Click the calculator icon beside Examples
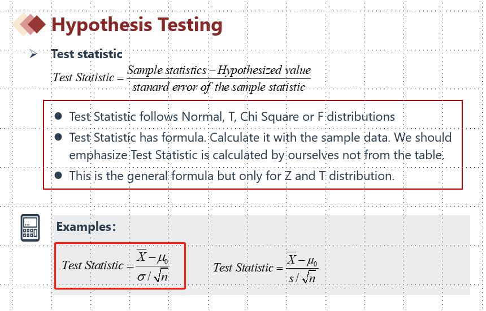 coord(30,227)
